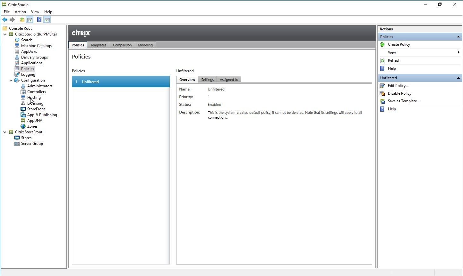This screenshot has width=463, height=276.
Task: Click the Server Group icon
Action: [17, 144]
